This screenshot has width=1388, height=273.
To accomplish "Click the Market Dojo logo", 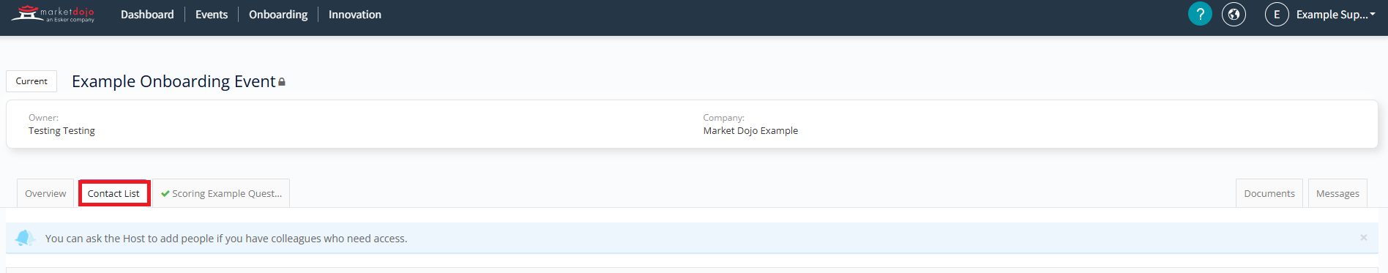I will [x=53, y=14].
